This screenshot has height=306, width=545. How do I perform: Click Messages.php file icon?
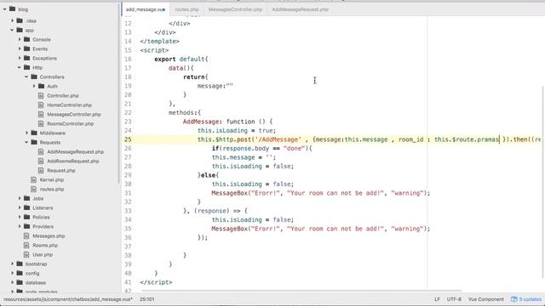pos(26,236)
